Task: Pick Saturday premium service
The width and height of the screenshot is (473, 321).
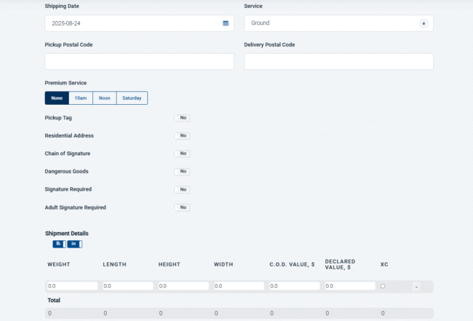Action: click(x=132, y=98)
